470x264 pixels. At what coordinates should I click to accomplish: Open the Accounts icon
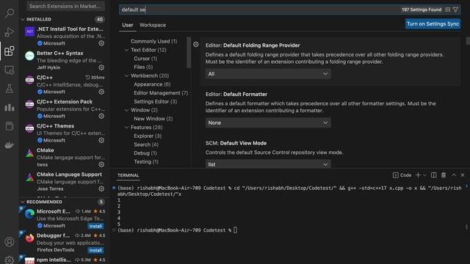[10, 241]
